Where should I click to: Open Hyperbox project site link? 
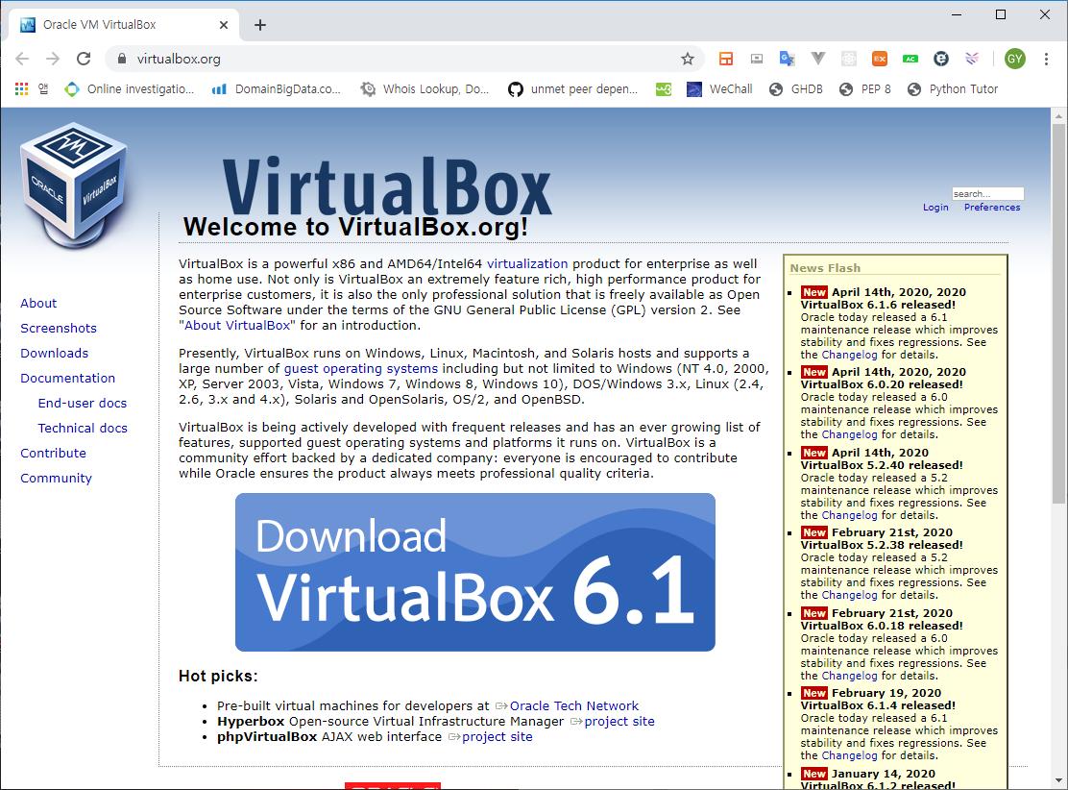(x=619, y=721)
